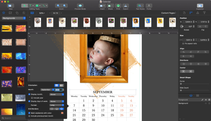This screenshot has height=121, width=211.
Task: Toggle Background layer visibility eye
Action: pyautogui.click(x=206, y=103)
